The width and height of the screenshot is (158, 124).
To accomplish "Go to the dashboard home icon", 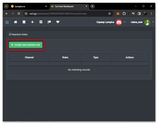I will tap(16, 22).
